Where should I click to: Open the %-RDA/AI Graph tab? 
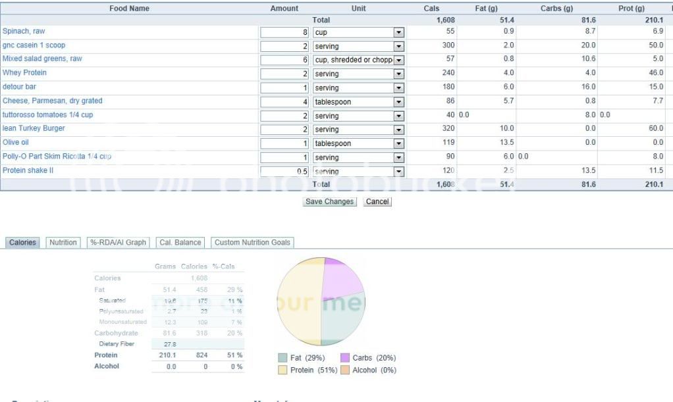(x=117, y=243)
